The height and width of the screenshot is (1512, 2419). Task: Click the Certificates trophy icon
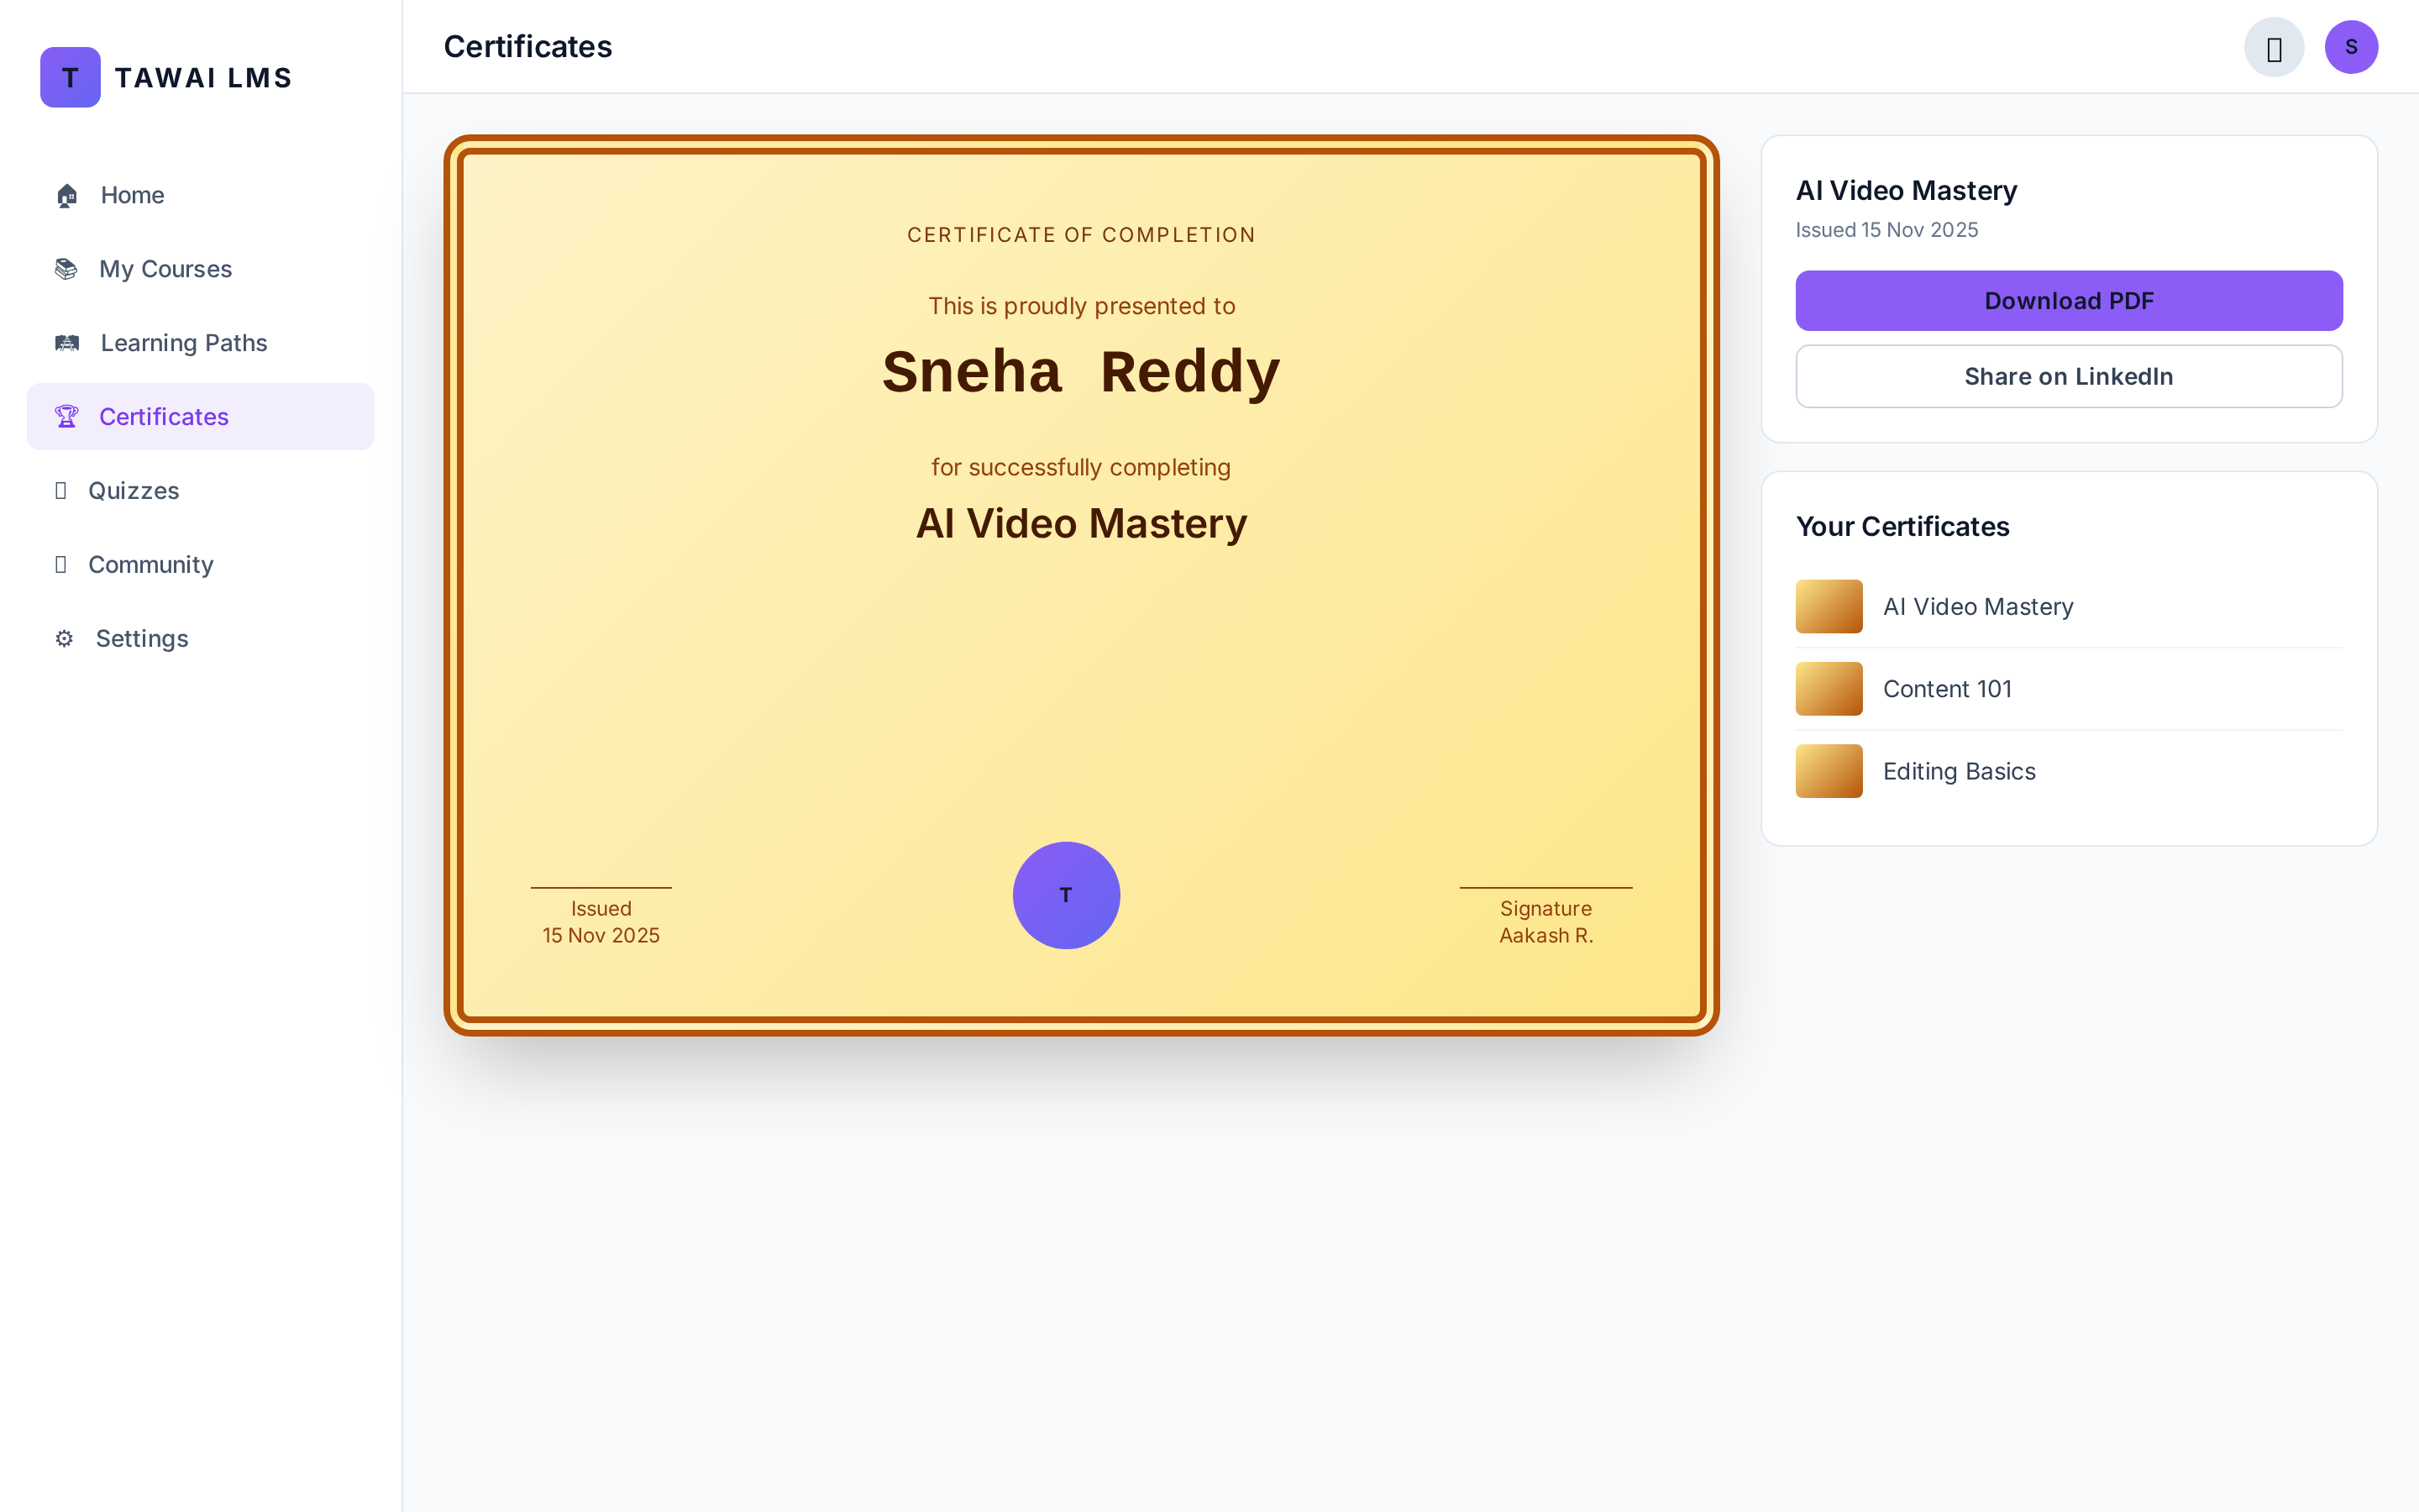(66, 417)
